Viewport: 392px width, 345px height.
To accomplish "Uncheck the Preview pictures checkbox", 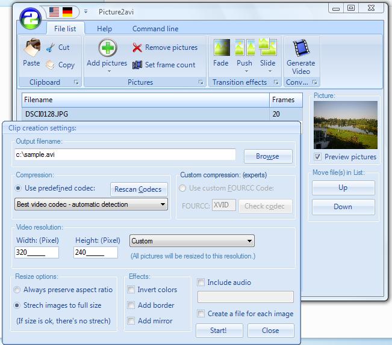I will click(317, 157).
